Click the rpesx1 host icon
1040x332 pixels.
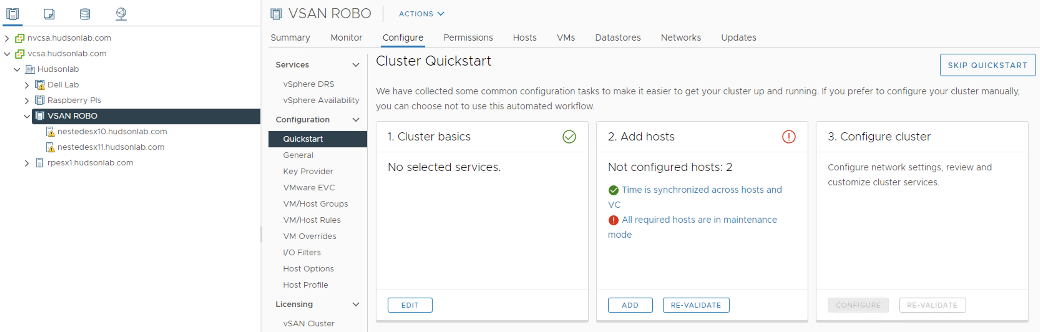coord(40,163)
